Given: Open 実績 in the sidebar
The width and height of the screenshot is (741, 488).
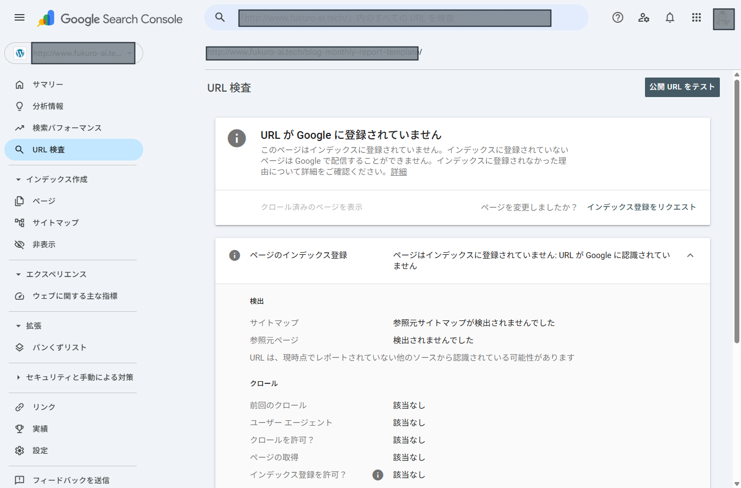Looking at the screenshot, I should click(74, 429).
